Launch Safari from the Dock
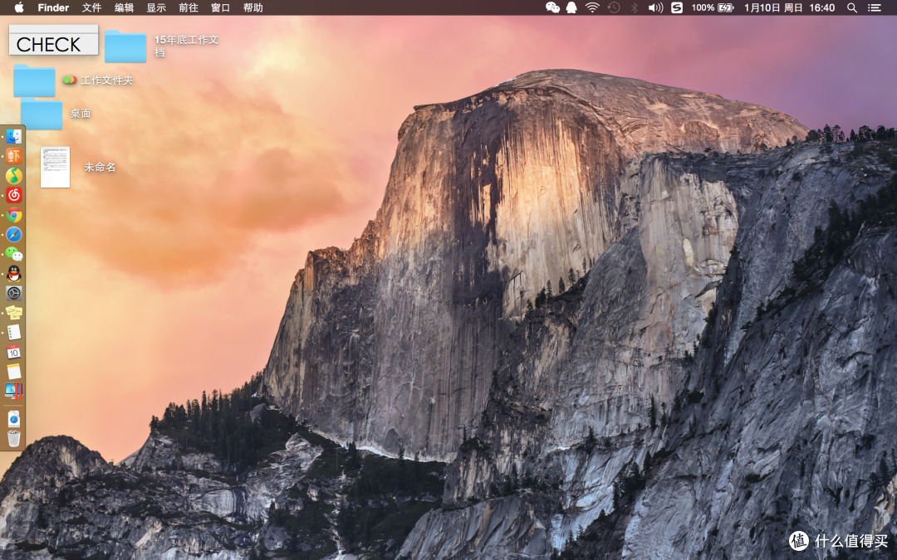The width and height of the screenshot is (897, 560). [14, 234]
